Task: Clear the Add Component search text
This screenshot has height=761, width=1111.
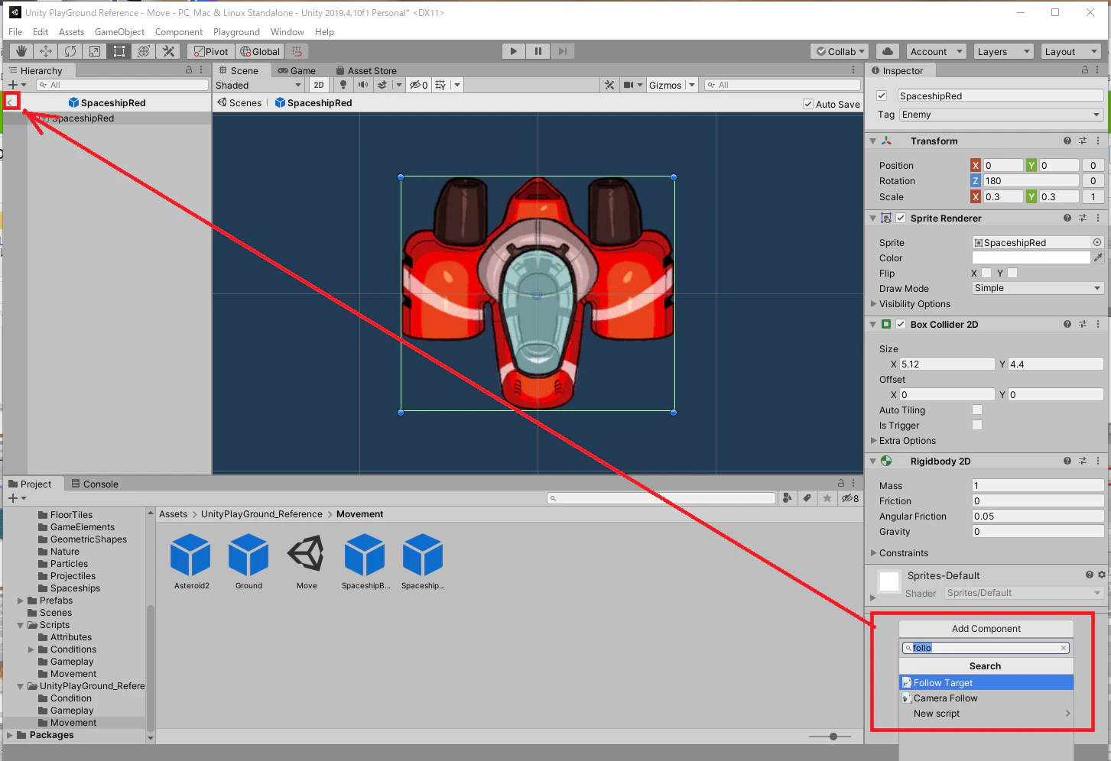Action: click(x=1063, y=648)
